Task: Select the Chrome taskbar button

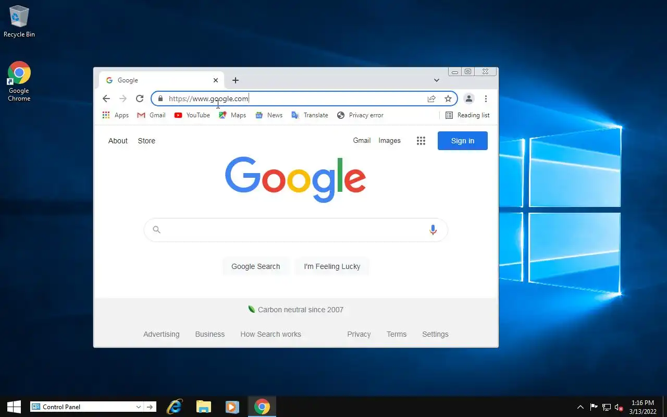Action: (262, 407)
